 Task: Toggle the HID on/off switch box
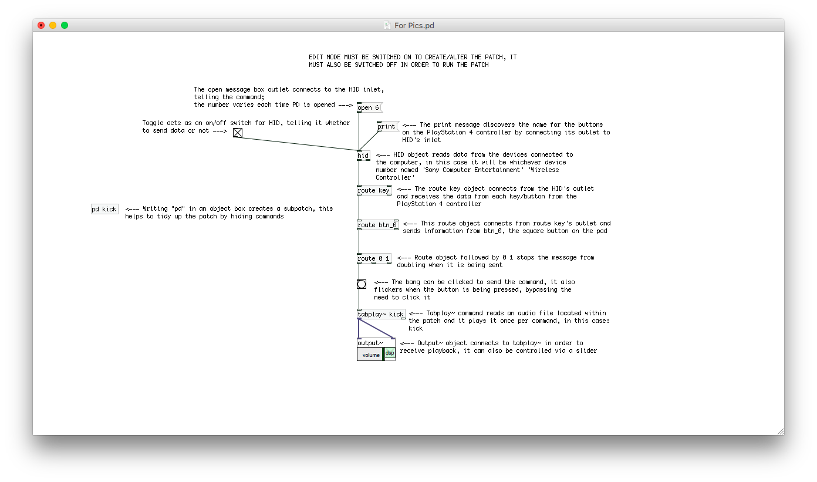pos(238,133)
